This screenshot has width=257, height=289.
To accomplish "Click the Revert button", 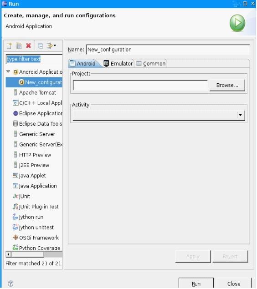I will (x=230, y=256).
